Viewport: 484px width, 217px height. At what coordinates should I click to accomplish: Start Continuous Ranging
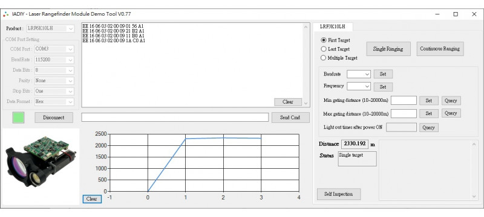440,49
